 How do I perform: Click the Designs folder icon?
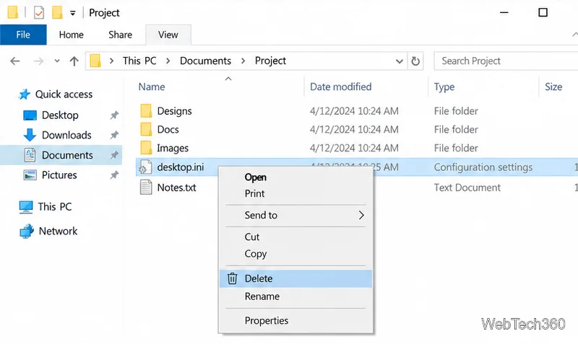pyautogui.click(x=146, y=110)
